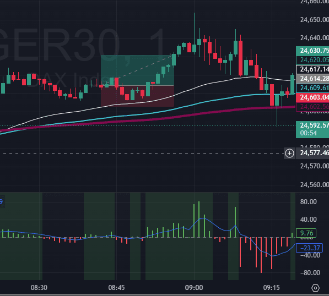329x296 pixels.
Task: Click the 24,570.00 price scale label
Action: tap(314, 166)
